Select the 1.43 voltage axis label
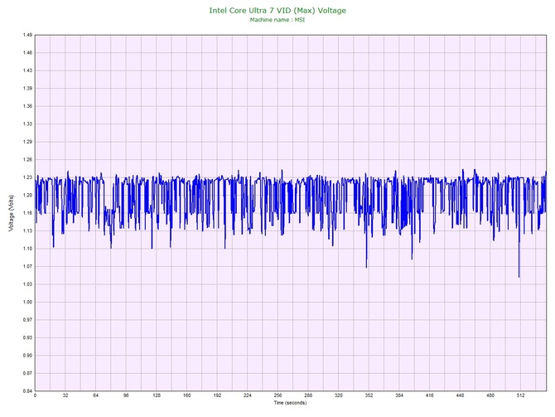The width and height of the screenshot is (555, 417). tap(27, 70)
